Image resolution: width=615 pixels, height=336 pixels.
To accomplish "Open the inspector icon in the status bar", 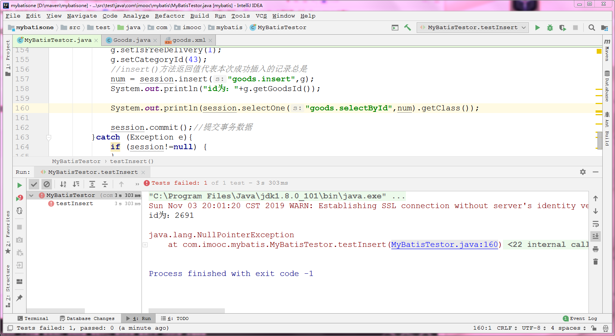I will (606, 328).
